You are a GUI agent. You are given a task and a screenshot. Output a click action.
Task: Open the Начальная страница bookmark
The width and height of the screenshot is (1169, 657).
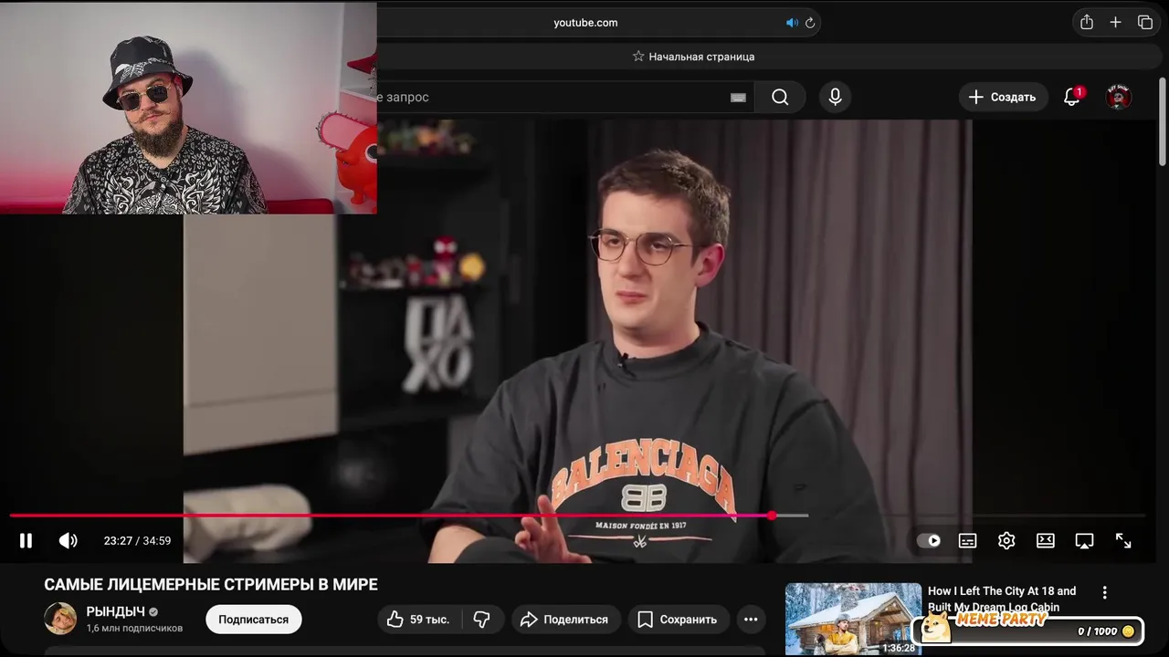(x=694, y=57)
